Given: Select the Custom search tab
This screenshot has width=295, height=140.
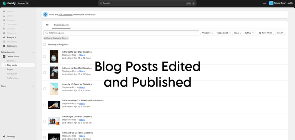Looking at the screenshot, I should tap(61, 25).
